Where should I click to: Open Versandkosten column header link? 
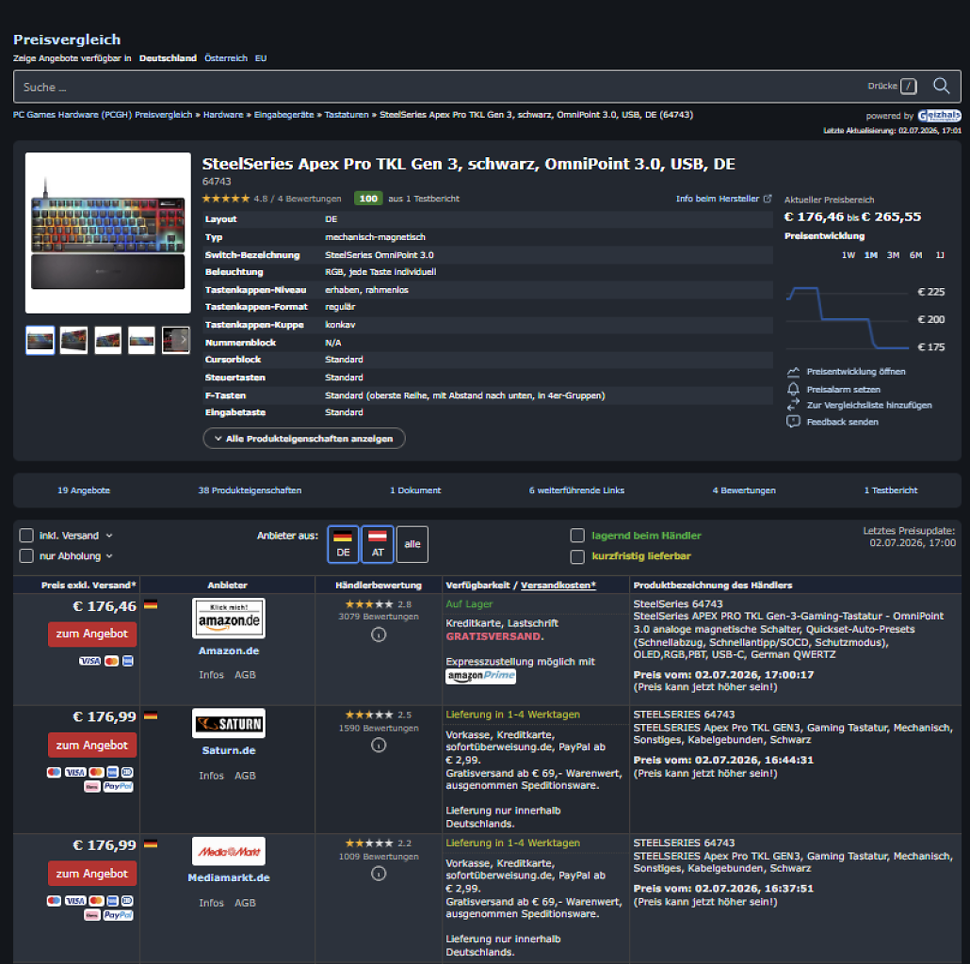[x=558, y=585]
